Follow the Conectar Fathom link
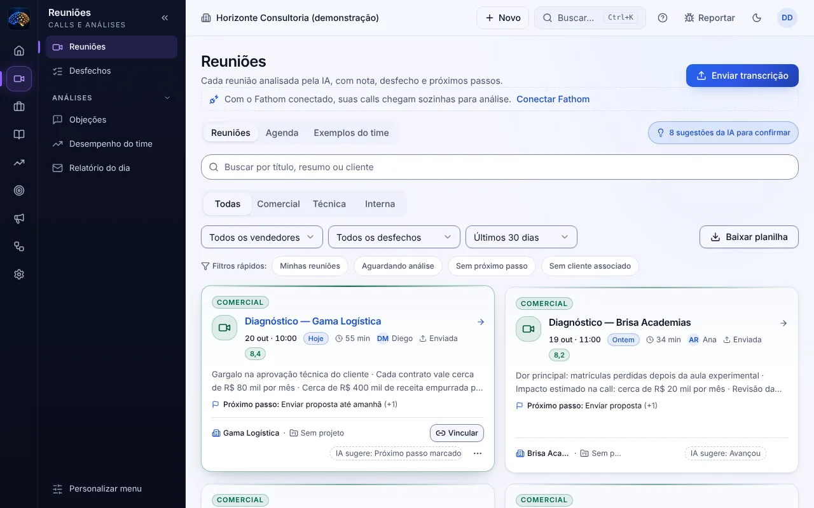The width and height of the screenshot is (814, 508). point(553,99)
